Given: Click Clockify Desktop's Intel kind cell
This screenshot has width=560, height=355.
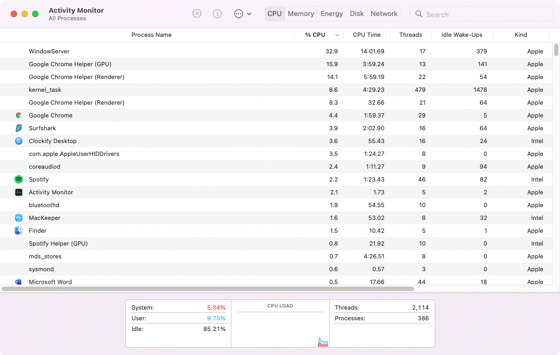Looking at the screenshot, I should pyautogui.click(x=537, y=141).
